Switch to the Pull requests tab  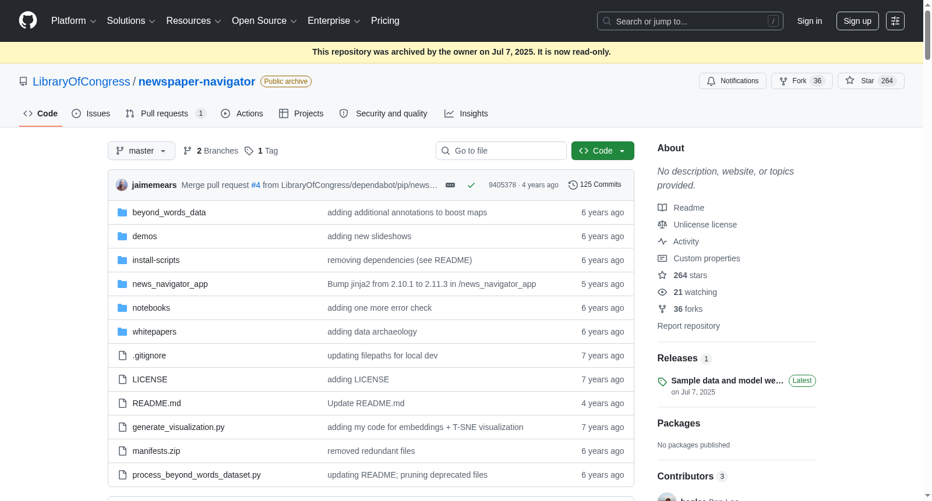tap(166, 113)
